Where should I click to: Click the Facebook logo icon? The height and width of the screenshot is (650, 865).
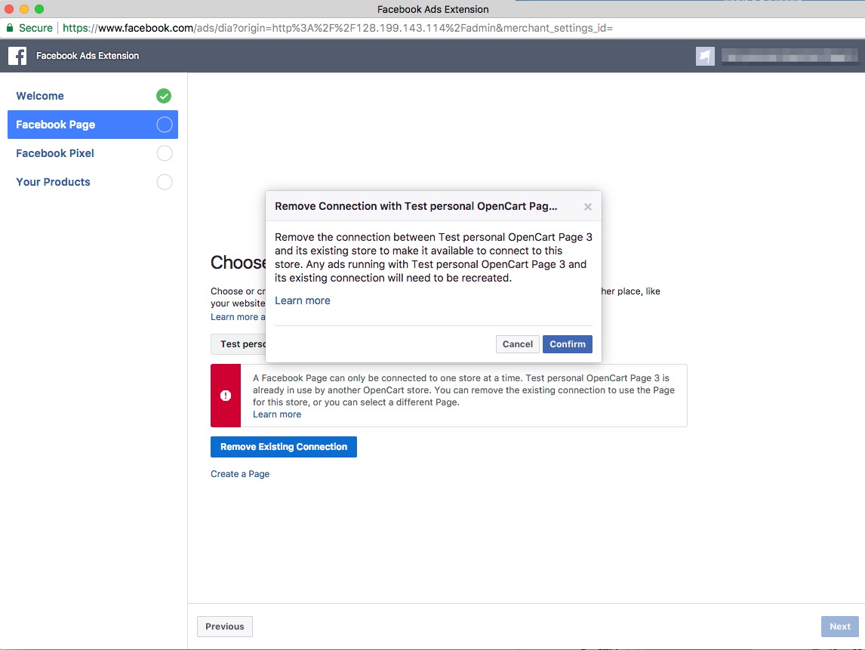pyautogui.click(x=17, y=56)
